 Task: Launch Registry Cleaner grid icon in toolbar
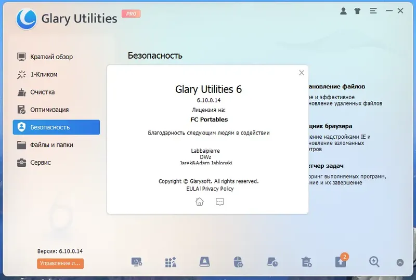pos(171,262)
